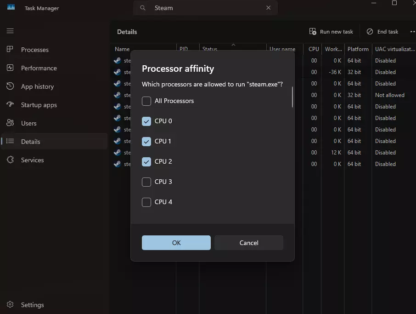Check the CPU 3 checkbox
The width and height of the screenshot is (416, 314).
146,182
